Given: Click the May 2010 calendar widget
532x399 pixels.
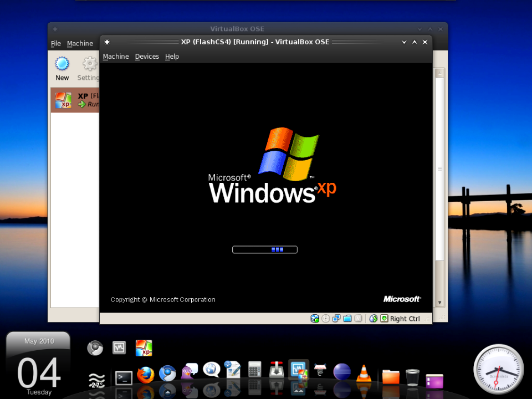Looking at the screenshot, I should coord(38,365).
